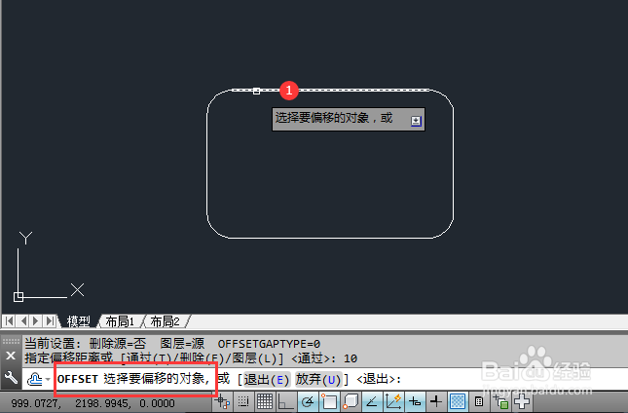Screen dimensions: 628x413
Task: Click history line 当前设置: 删除源=否
Action: pos(86,344)
